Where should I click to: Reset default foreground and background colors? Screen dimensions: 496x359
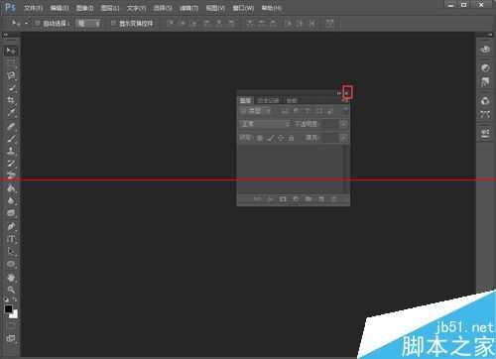click(6, 299)
